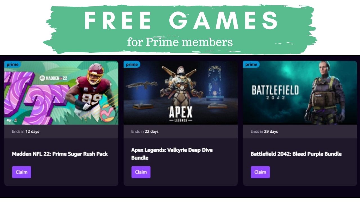The width and height of the screenshot is (360, 202).
Task: Open the Apex Legends artwork thumbnail
Action: tap(181, 93)
